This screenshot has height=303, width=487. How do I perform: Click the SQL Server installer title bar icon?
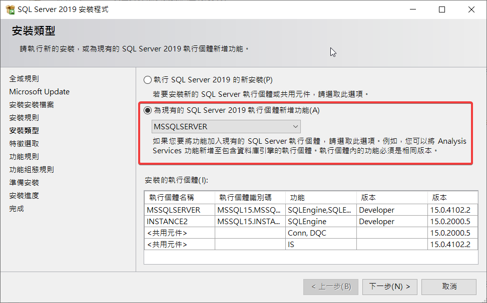pyautogui.click(x=10, y=9)
